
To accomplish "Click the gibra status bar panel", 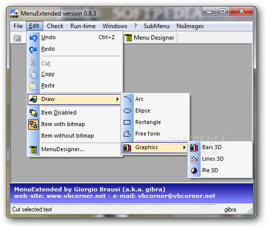I will 230,209.
